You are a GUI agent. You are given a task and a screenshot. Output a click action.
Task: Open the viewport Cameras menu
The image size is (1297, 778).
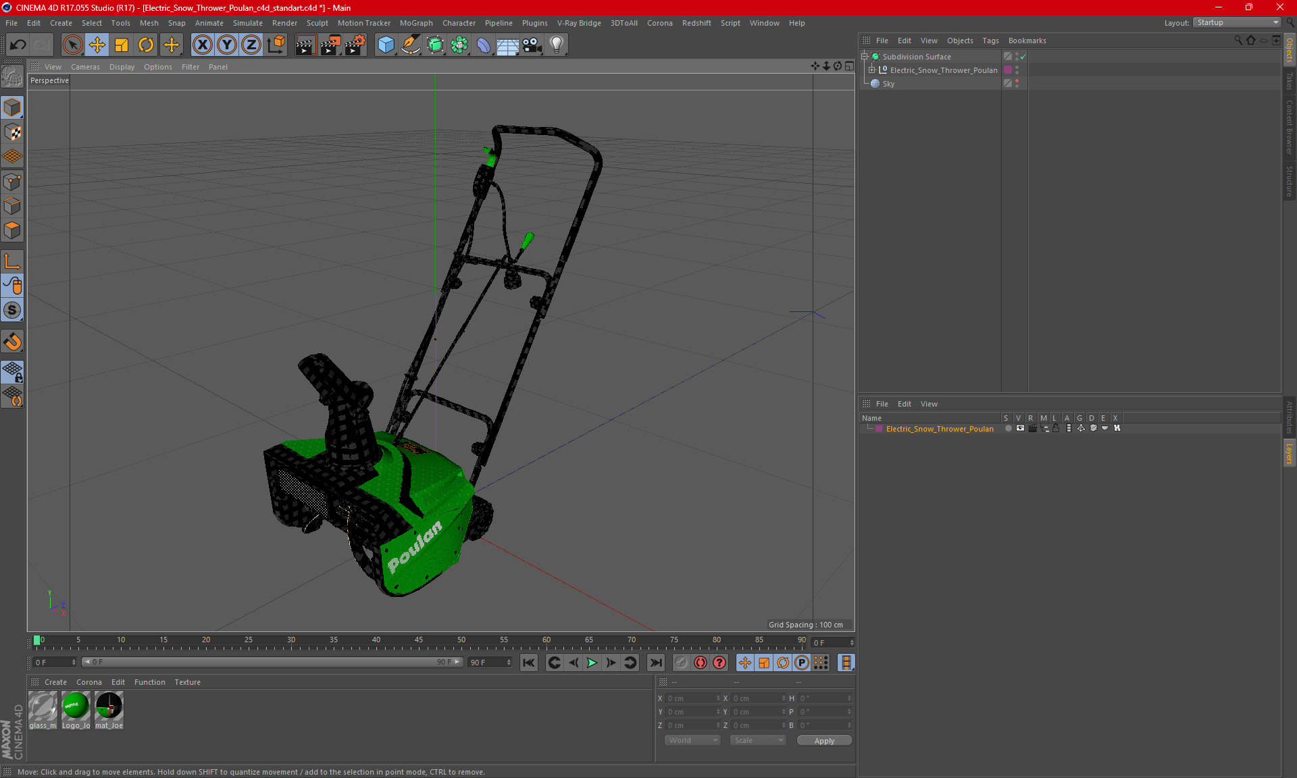tap(85, 67)
